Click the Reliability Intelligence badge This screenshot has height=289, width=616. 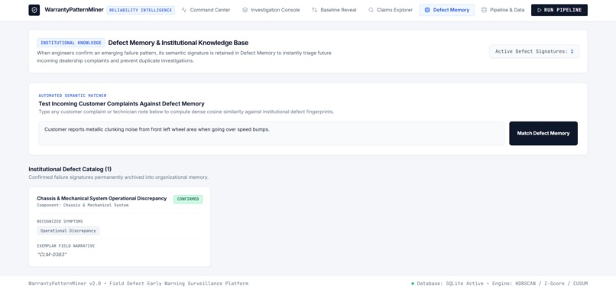(141, 10)
